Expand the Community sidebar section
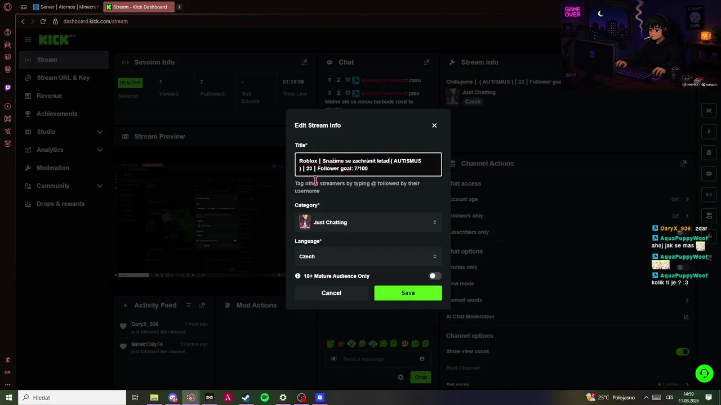The width and height of the screenshot is (721, 405). (x=100, y=186)
